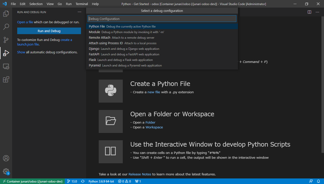
Task: Click the 'Workspace' link
Action: pyautogui.click(x=154, y=127)
